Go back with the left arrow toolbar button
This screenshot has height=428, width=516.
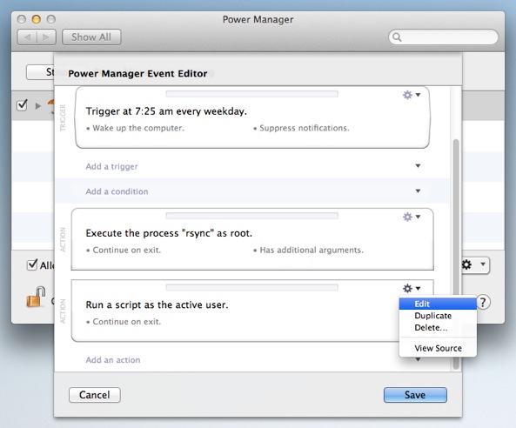pyautogui.click(x=27, y=37)
